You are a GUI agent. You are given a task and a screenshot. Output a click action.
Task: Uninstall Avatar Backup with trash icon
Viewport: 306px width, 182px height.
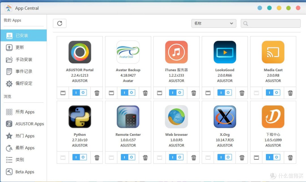click(x=145, y=93)
